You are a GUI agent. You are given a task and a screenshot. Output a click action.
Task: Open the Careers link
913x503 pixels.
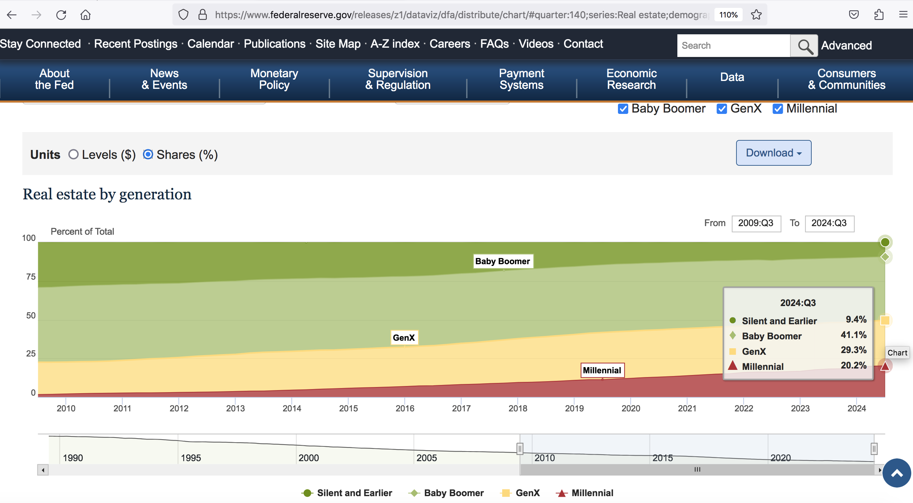[x=450, y=44]
